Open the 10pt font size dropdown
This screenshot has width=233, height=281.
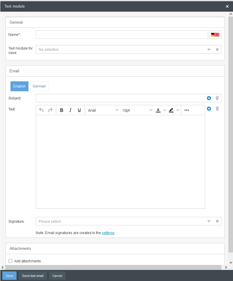[x=137, y=110]
